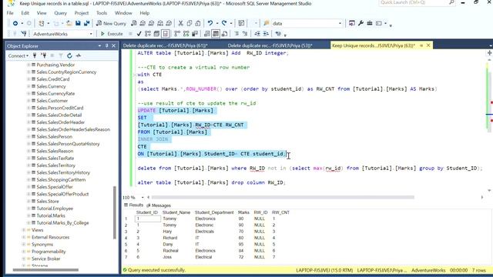The height and width of the screenshot is (277, 493).
Task: Click the Copy icon in toolbar
Action: click(x=189, y=23)
